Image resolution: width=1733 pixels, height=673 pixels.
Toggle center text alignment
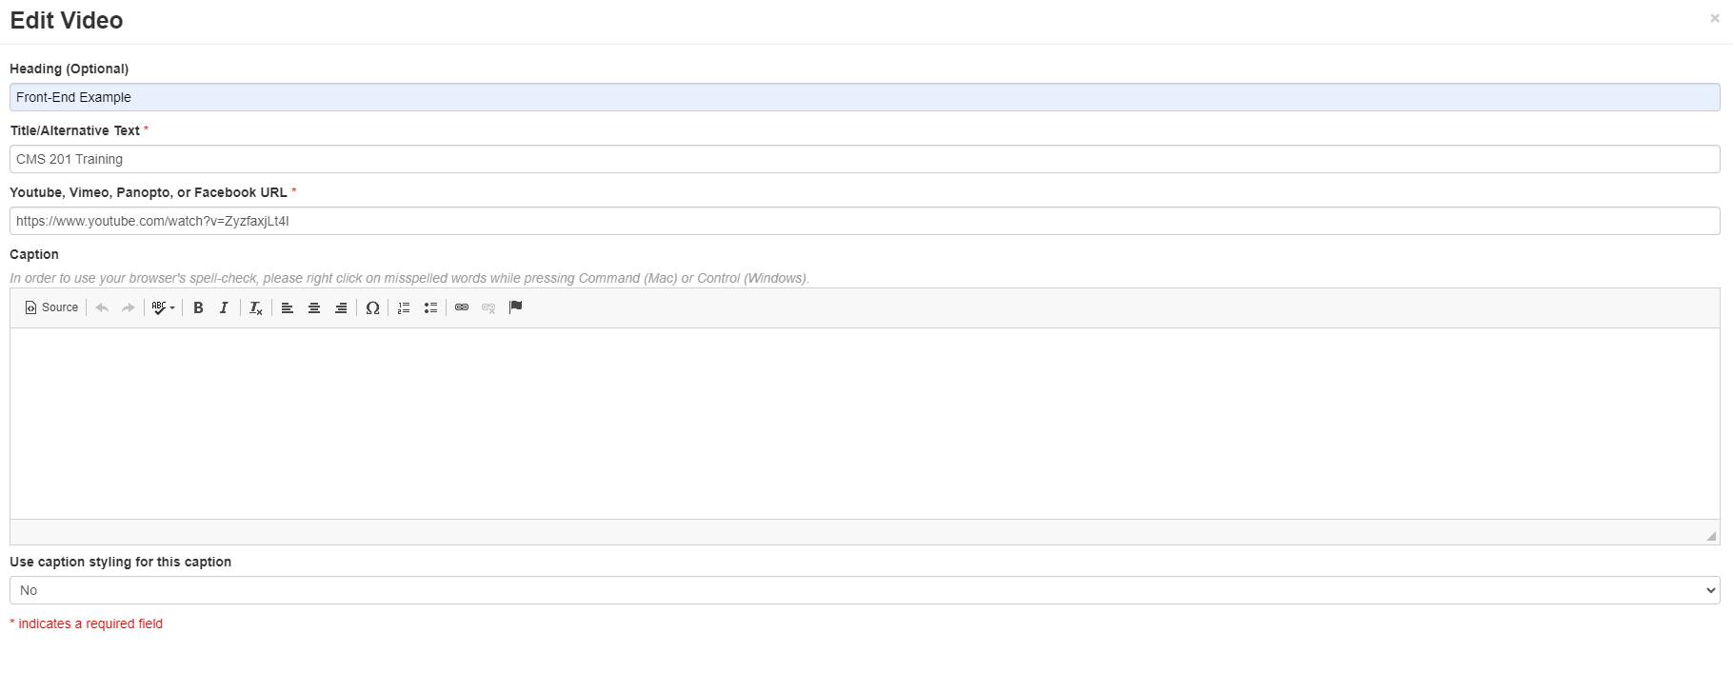pos(314,307)
